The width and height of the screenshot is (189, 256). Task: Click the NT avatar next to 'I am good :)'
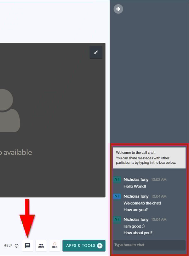(117, 220)
